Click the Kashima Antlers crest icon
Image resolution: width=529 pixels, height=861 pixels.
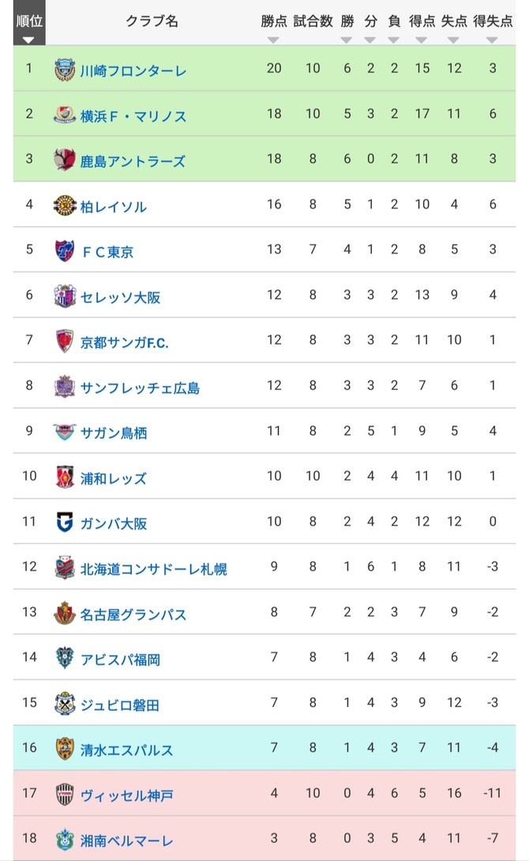(x=65, y=160)
